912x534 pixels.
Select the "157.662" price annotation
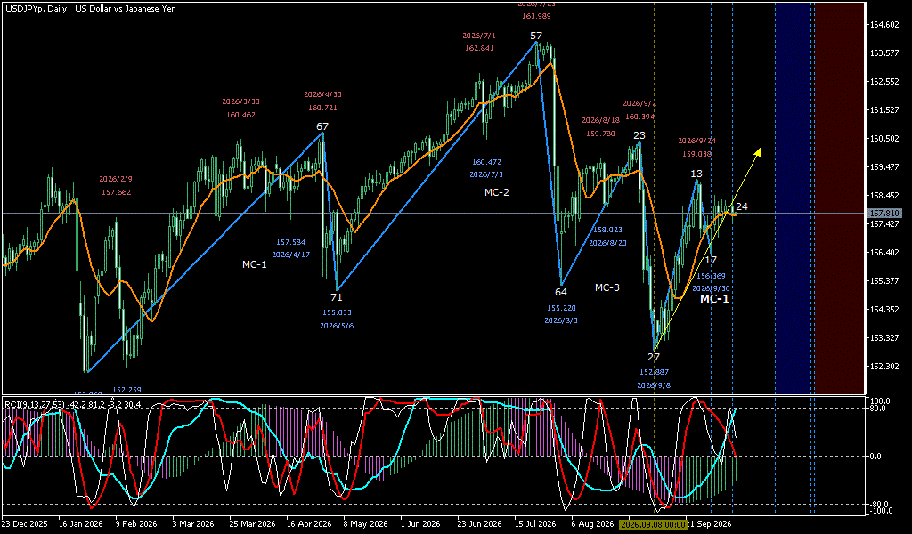115,192
